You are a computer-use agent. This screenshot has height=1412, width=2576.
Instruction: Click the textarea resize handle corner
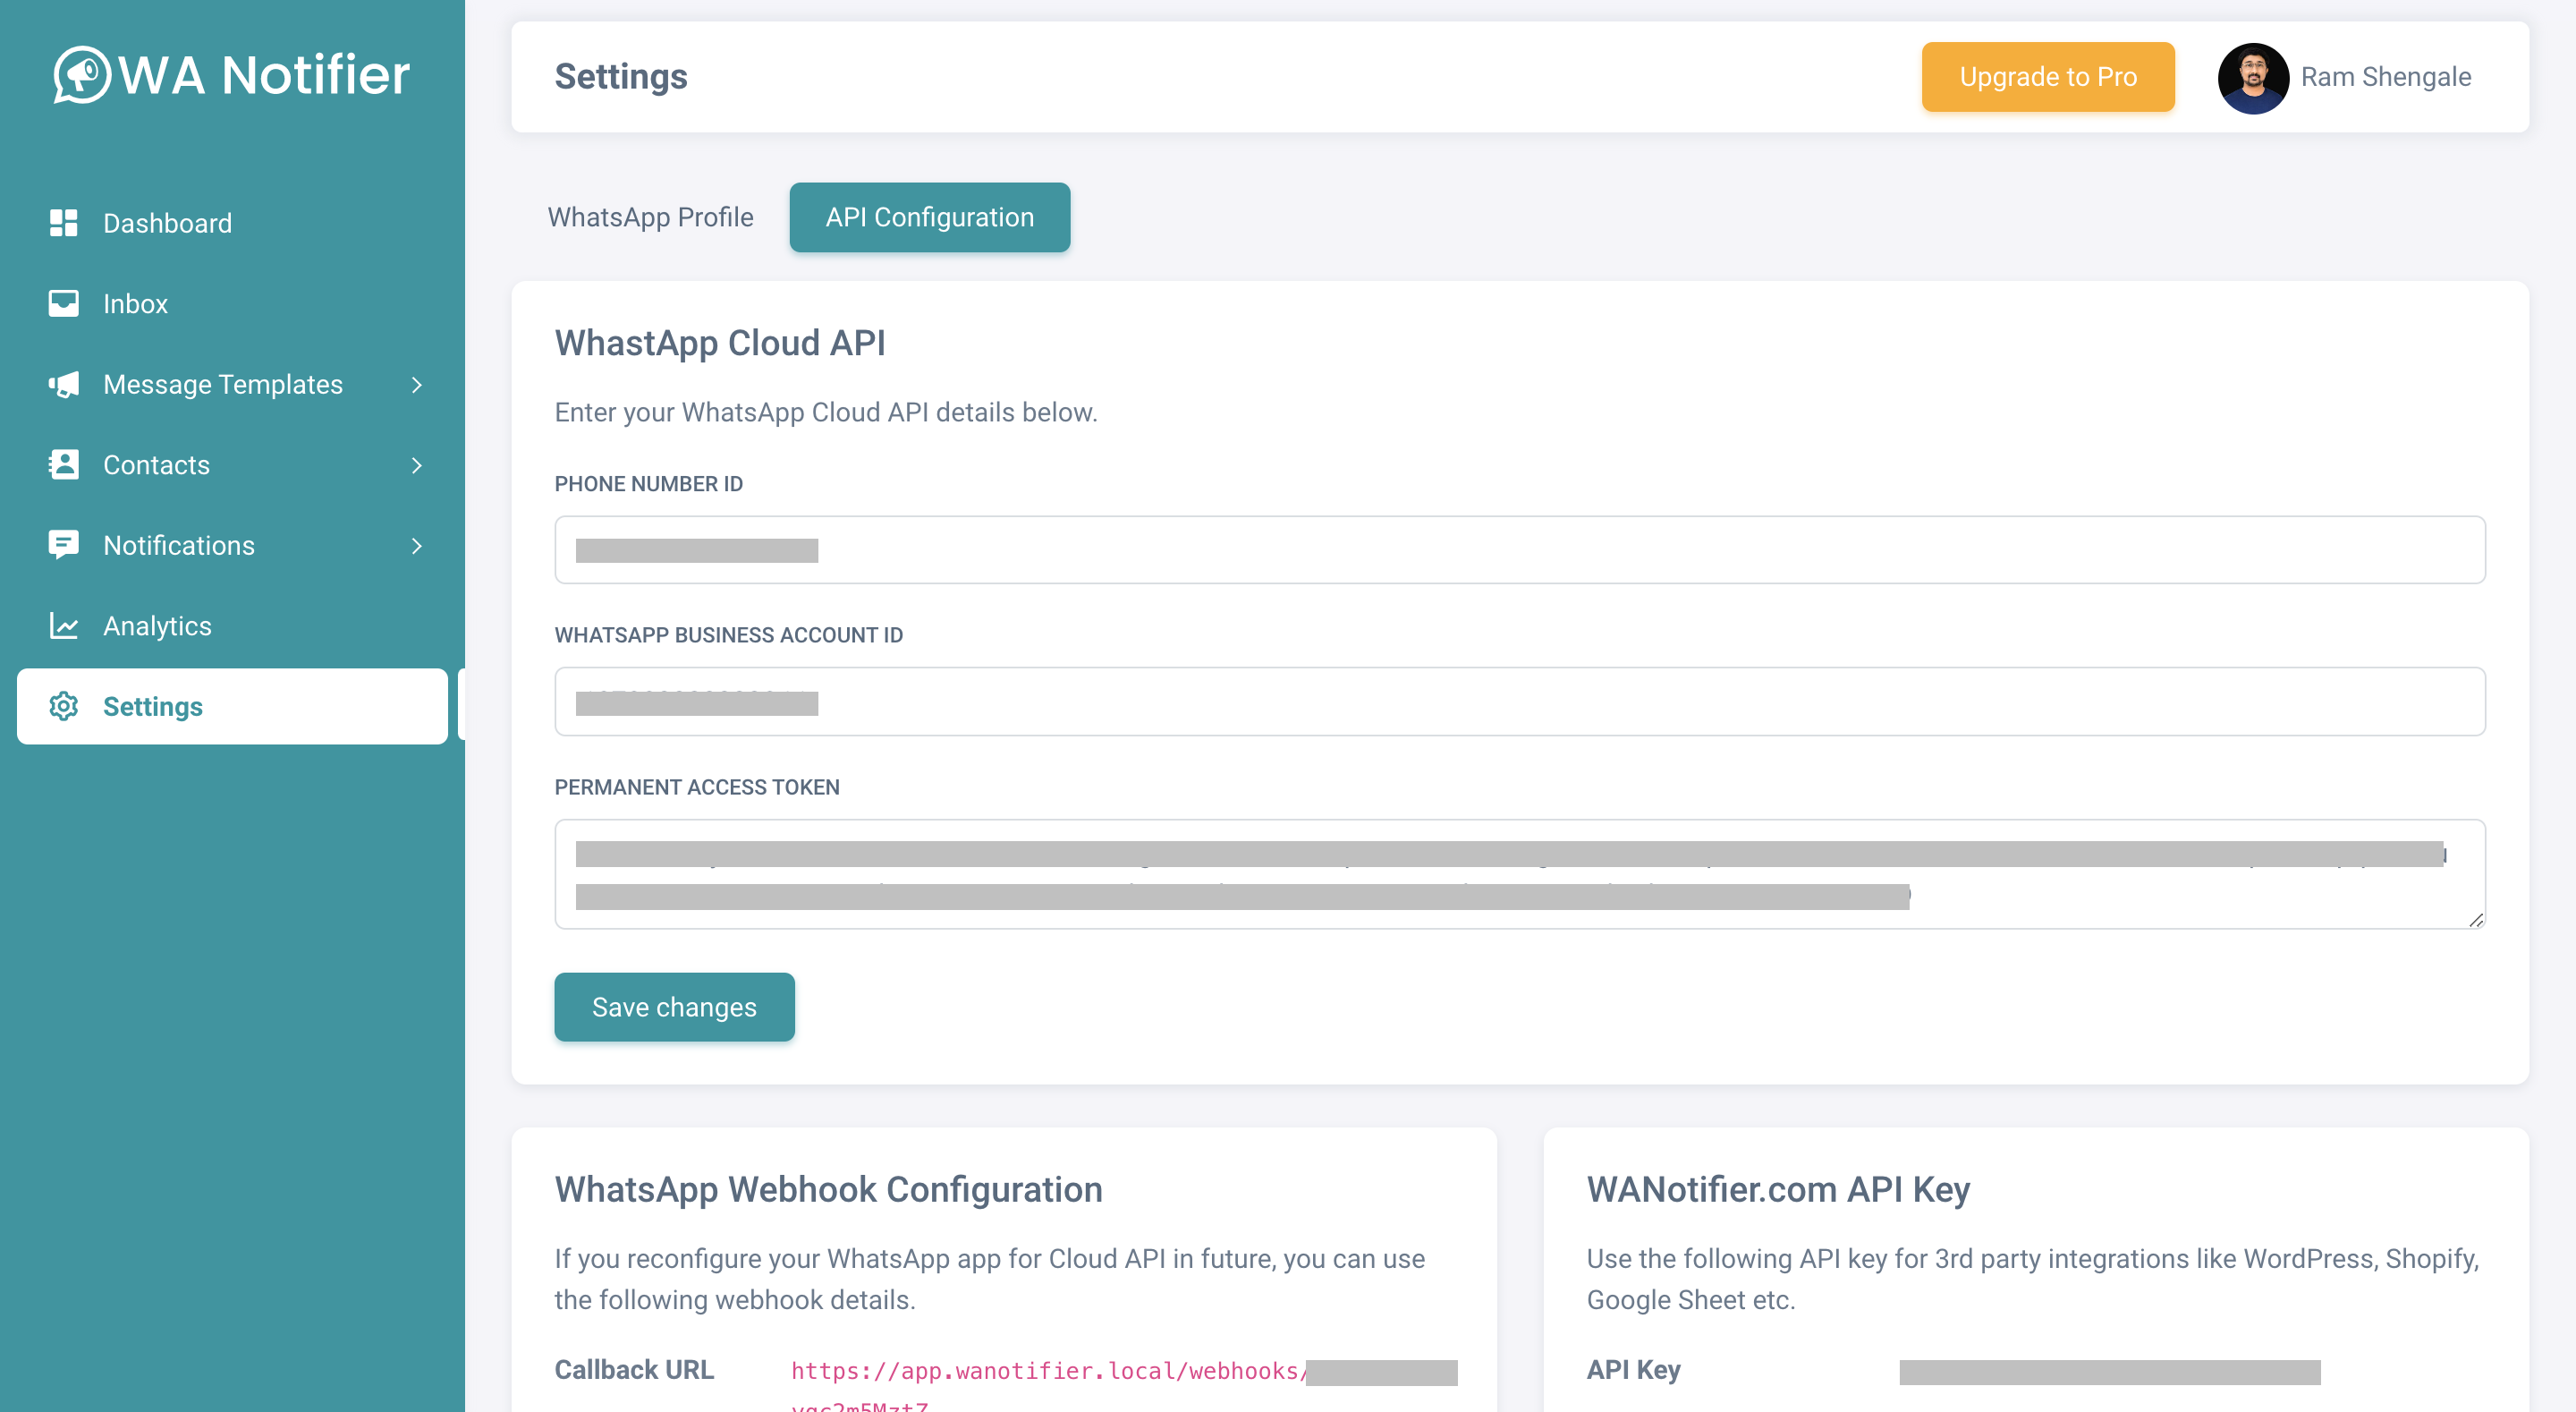tap(2475, 920)
